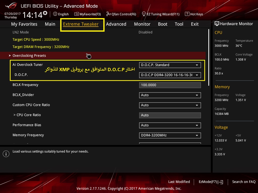Open Ai Overclock Tuner dropdown
The image size is (258, 193).
coord(170,65)
